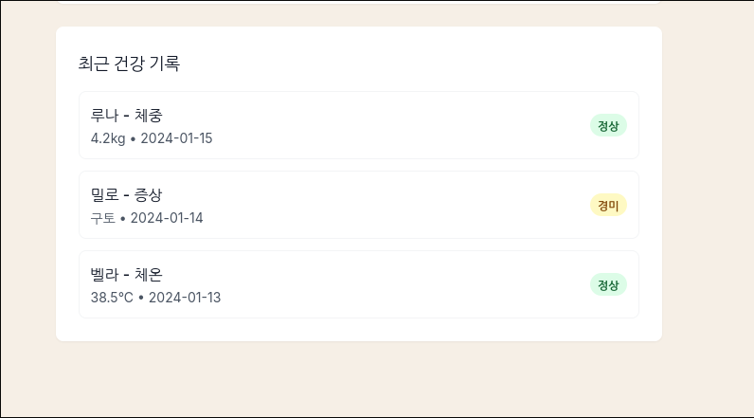Viewport: 754px width, 418px height.
Task: Click the 구토 symptom text
Action: (102, 218)
